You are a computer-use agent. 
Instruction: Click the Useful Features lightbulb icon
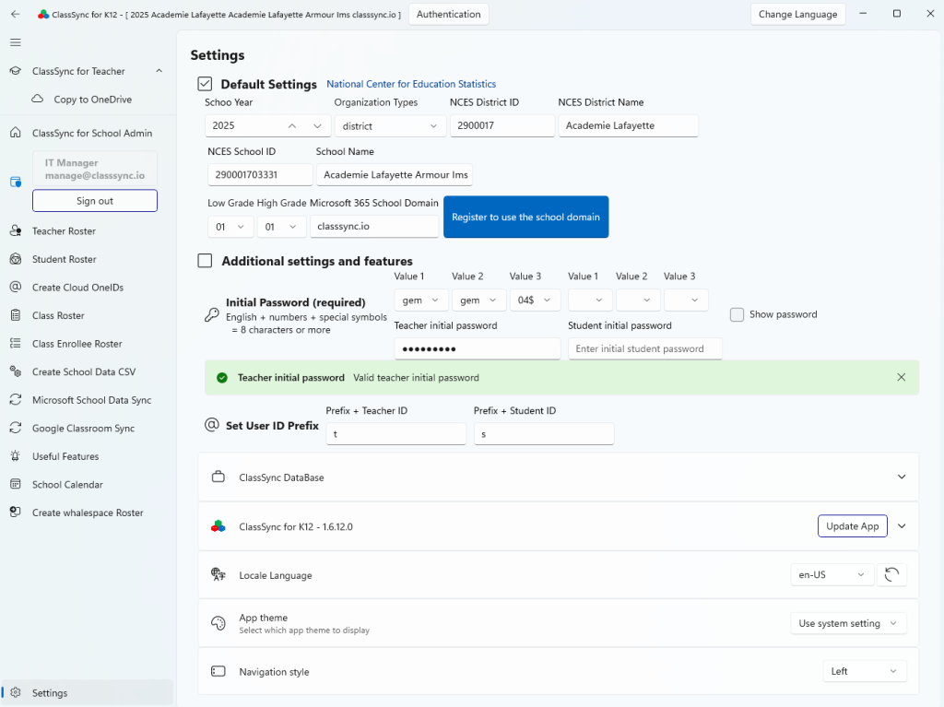(x=16, y=456)
